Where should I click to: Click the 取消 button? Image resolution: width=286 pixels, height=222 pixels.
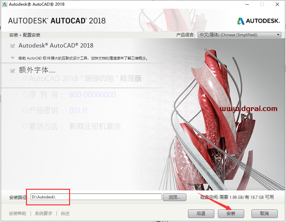(x=264, y=213)
